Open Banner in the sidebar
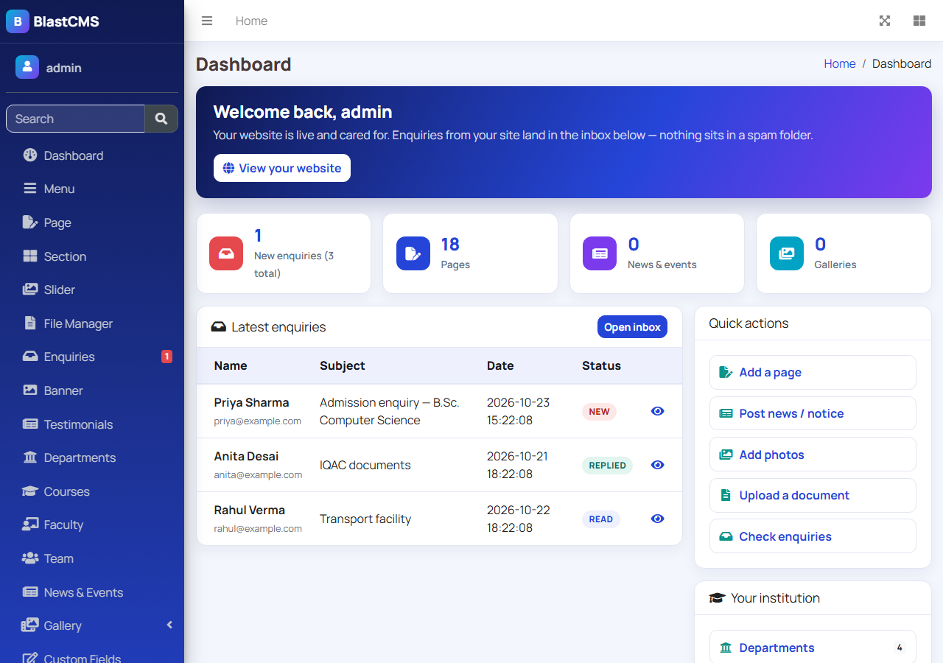This screenshot has width=943, height=663. coord(92,390)
